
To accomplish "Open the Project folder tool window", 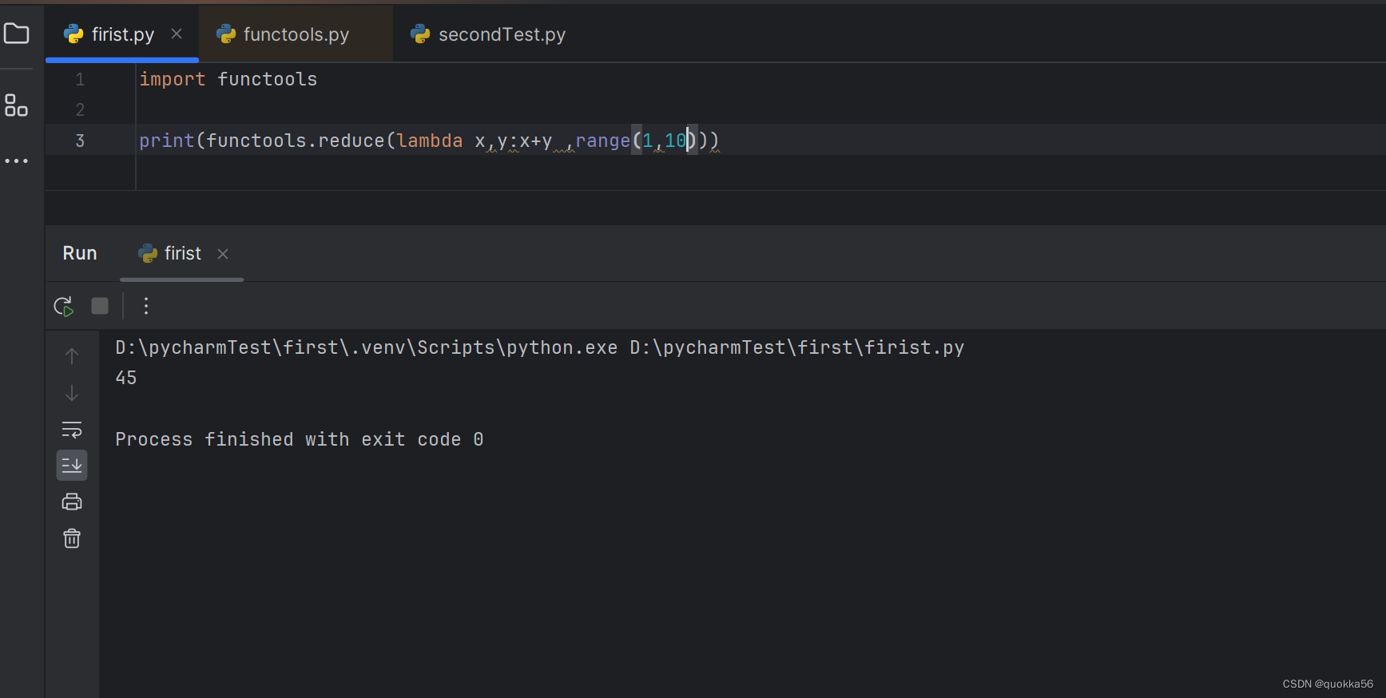I will [16, 34].
